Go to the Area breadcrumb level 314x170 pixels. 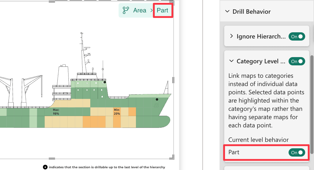[x=140, y=10]
